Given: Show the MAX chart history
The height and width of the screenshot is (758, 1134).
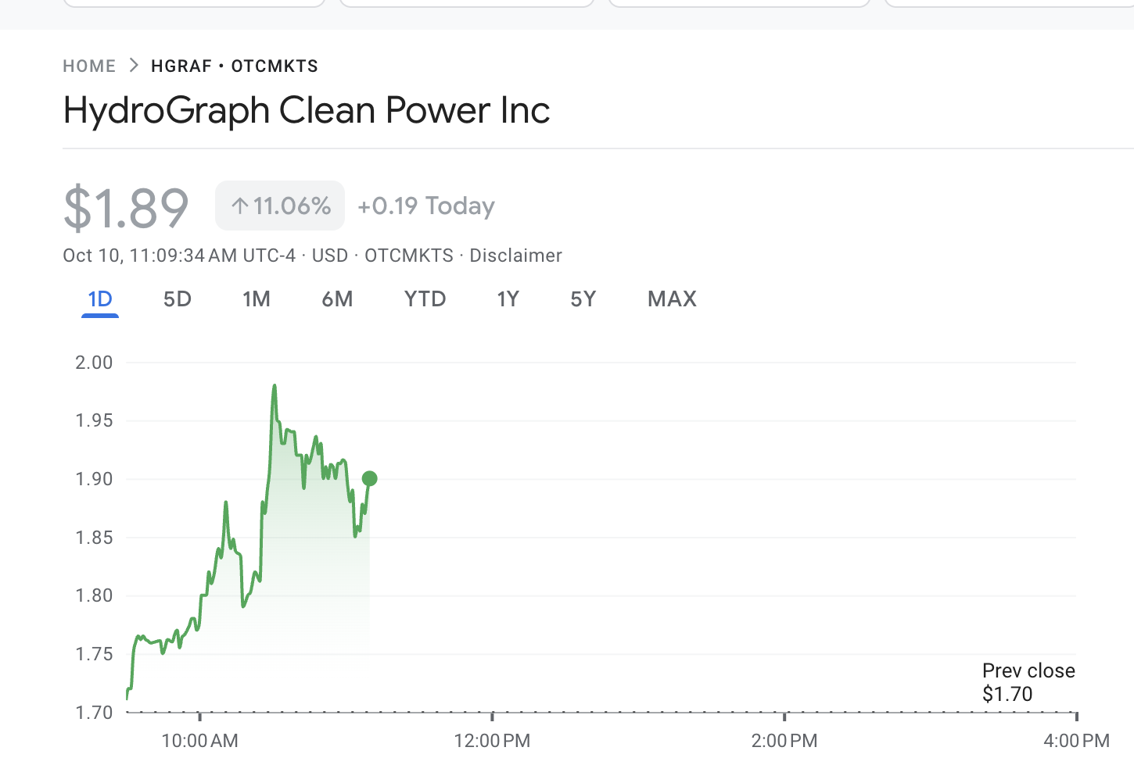Looking at the screenshot, I should (673, 299).
